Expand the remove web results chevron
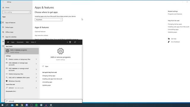Image resolution: width=190 pixels, height=107 pixels. (36, 88)
